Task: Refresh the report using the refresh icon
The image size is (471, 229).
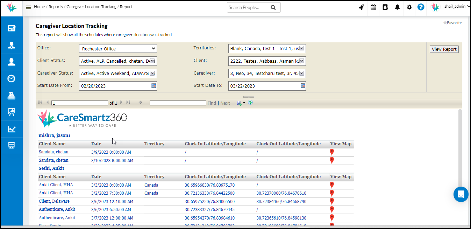Action: pyautogui.click(x=250, y=103)
